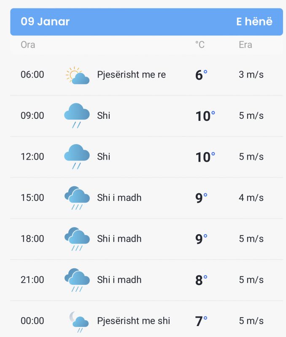The height and width of the screenshot is (337, 286).
Task: Click the E hënë day label
Action: [x=254, y=21]
